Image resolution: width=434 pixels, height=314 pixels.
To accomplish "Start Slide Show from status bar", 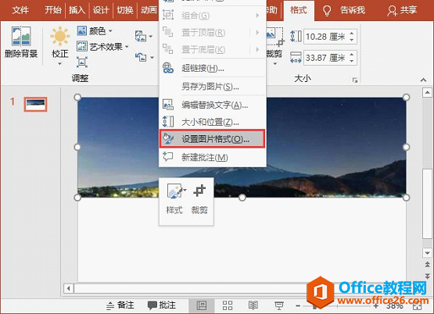I will [x=278, y=305].
